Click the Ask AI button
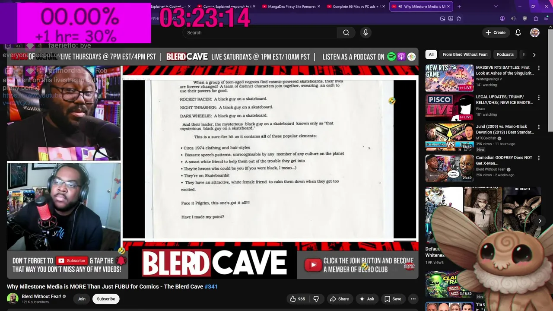Viewport: 553px width, 311px height. click(366, 299)
